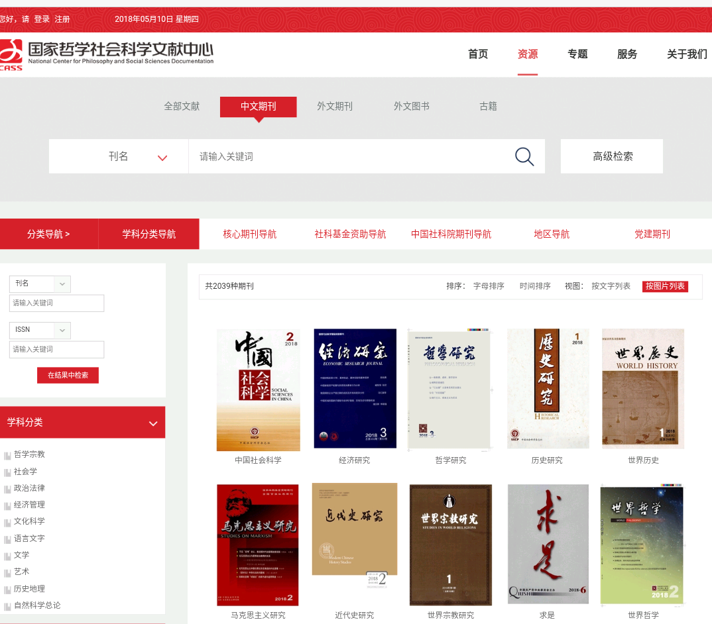Image resolution: width=712 pixels, height=624 pixels.
Task: Sort journals by 时间排序
Action: (x=535, y=286)
